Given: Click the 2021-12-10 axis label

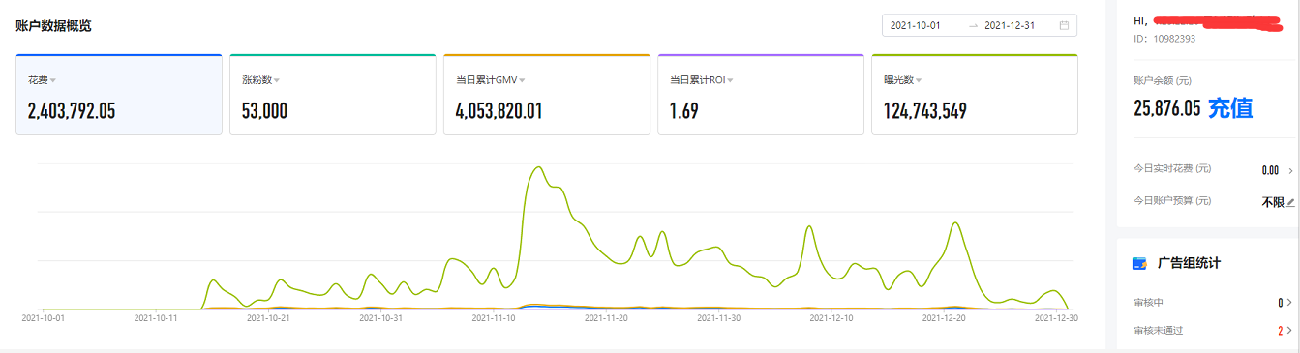Looking at the screenshot, I should point(832,317).
